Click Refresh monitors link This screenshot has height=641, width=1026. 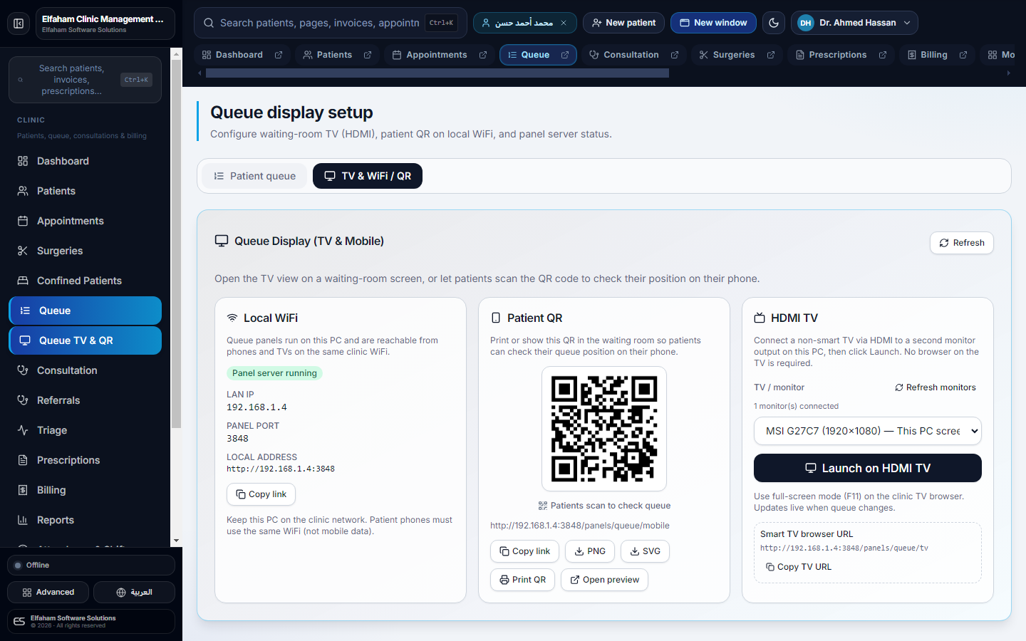[x=936, y=387]
